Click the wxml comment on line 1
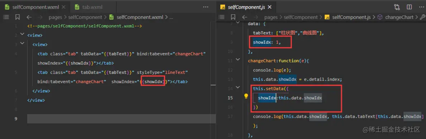426x139 pixels. (x=85, y=27)
